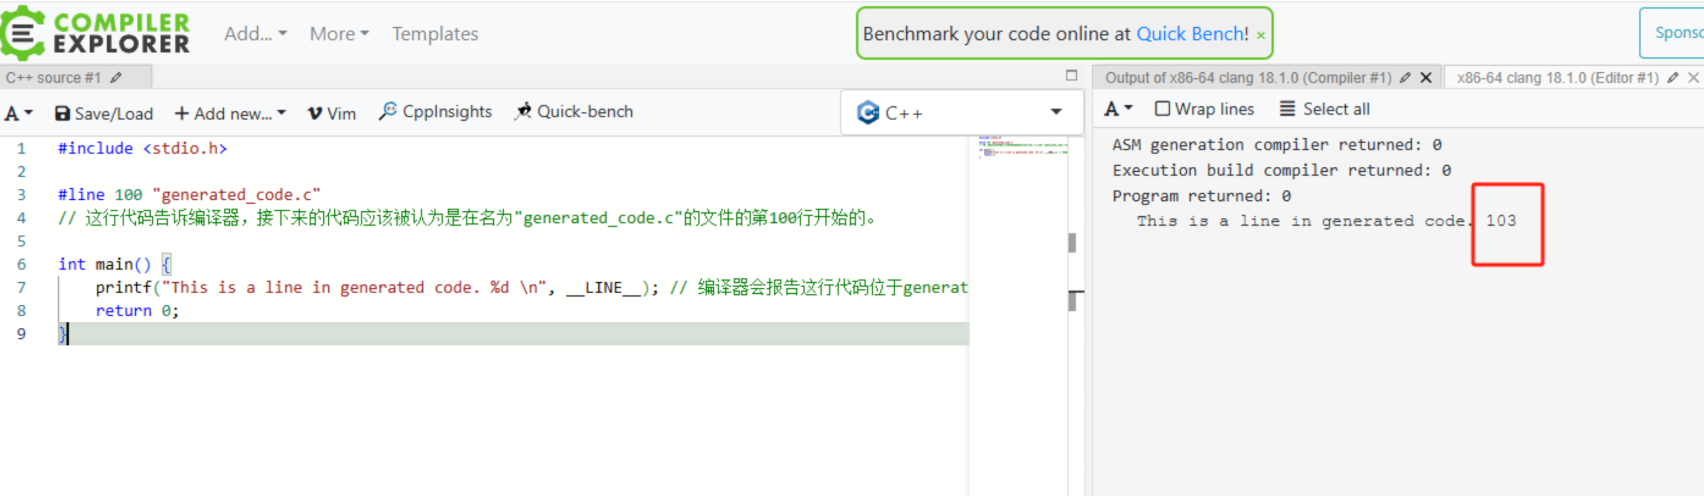Enable the Wrap lines checkbox
The height and width of the screenshot is (496, 1704).
pos(1162,108)
